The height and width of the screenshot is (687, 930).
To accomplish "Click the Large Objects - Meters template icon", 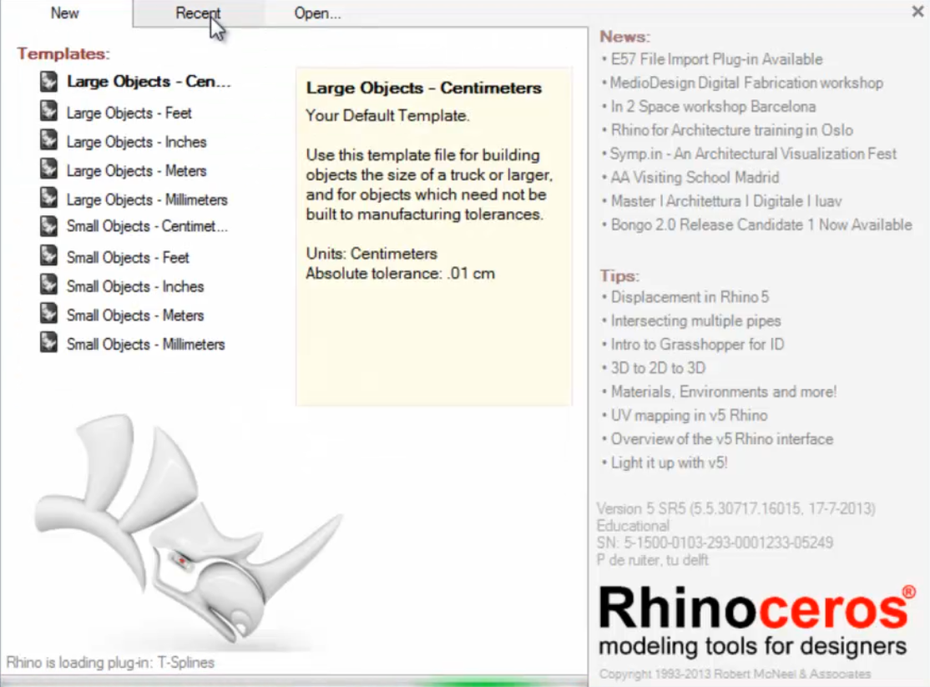I will click(49, 169).
